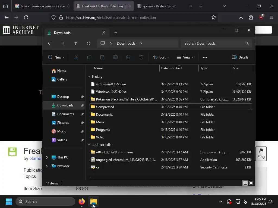
Task: Click the padlock site info icon
Action: [x=61, y=18]
